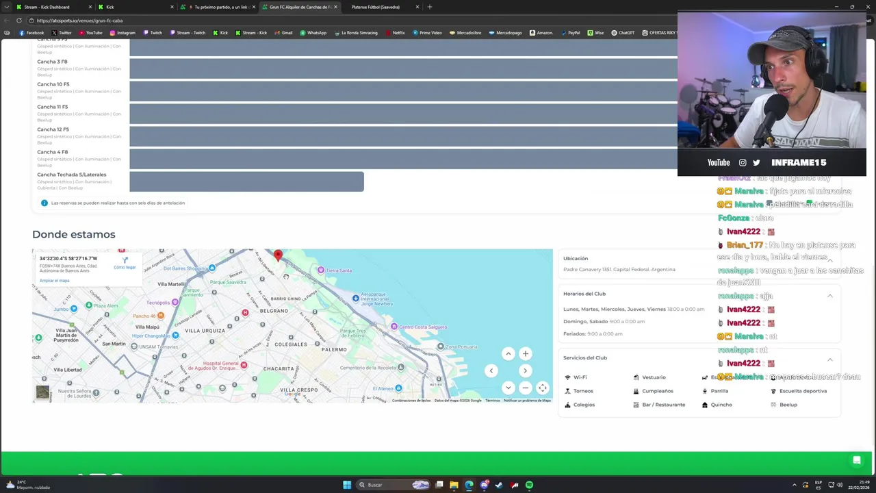Screen dimensions: 876x493
Task: Open 'Ampliar el mapa' link
Action: point(54,281)
